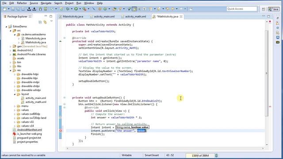Viewport: 283px width, 159px height.
Task: Open dropdown arrow next to External Tools
Action: tap(88, 9)
